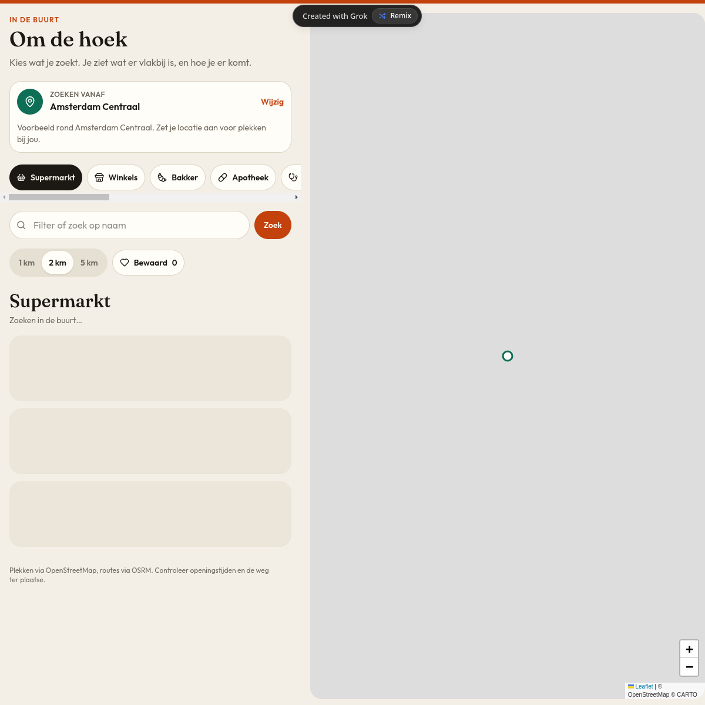The width and height of the screenshot is (705, 705).
Task: Click the category scrollbar right arrow
Action: 297,197
